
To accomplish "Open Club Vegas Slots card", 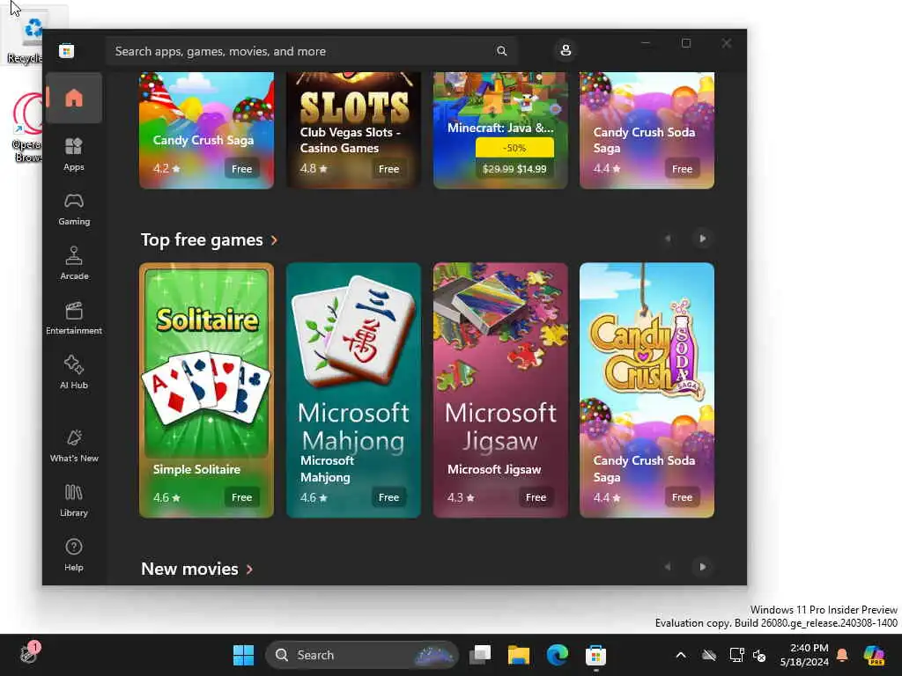I will tap(353, 130).
